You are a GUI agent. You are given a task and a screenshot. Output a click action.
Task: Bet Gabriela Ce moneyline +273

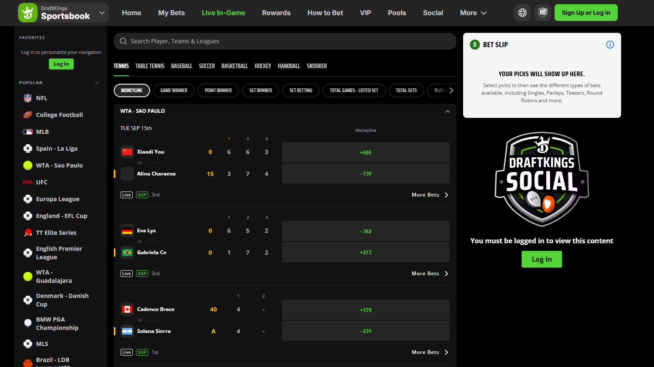(365, 252)
